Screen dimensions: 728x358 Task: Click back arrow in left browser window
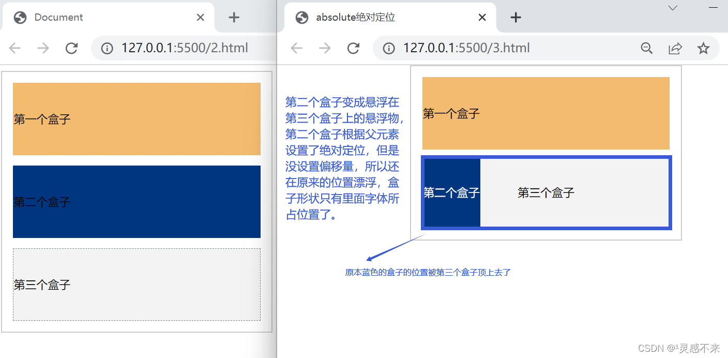coord(15,48)
